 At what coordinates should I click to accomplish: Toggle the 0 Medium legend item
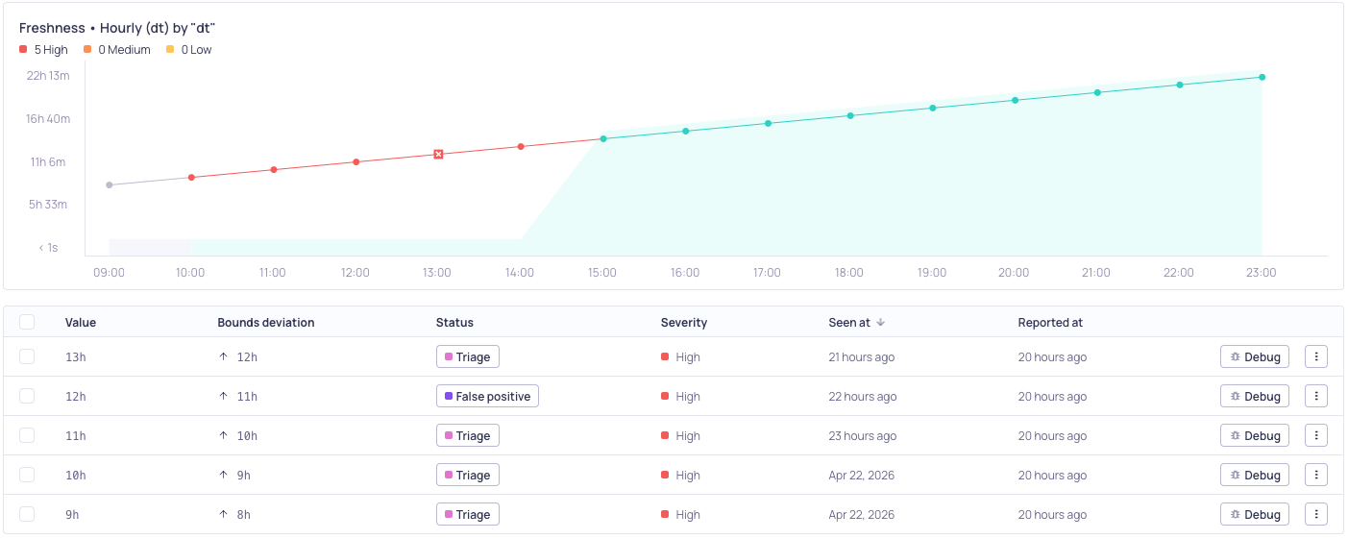point(117,49)
